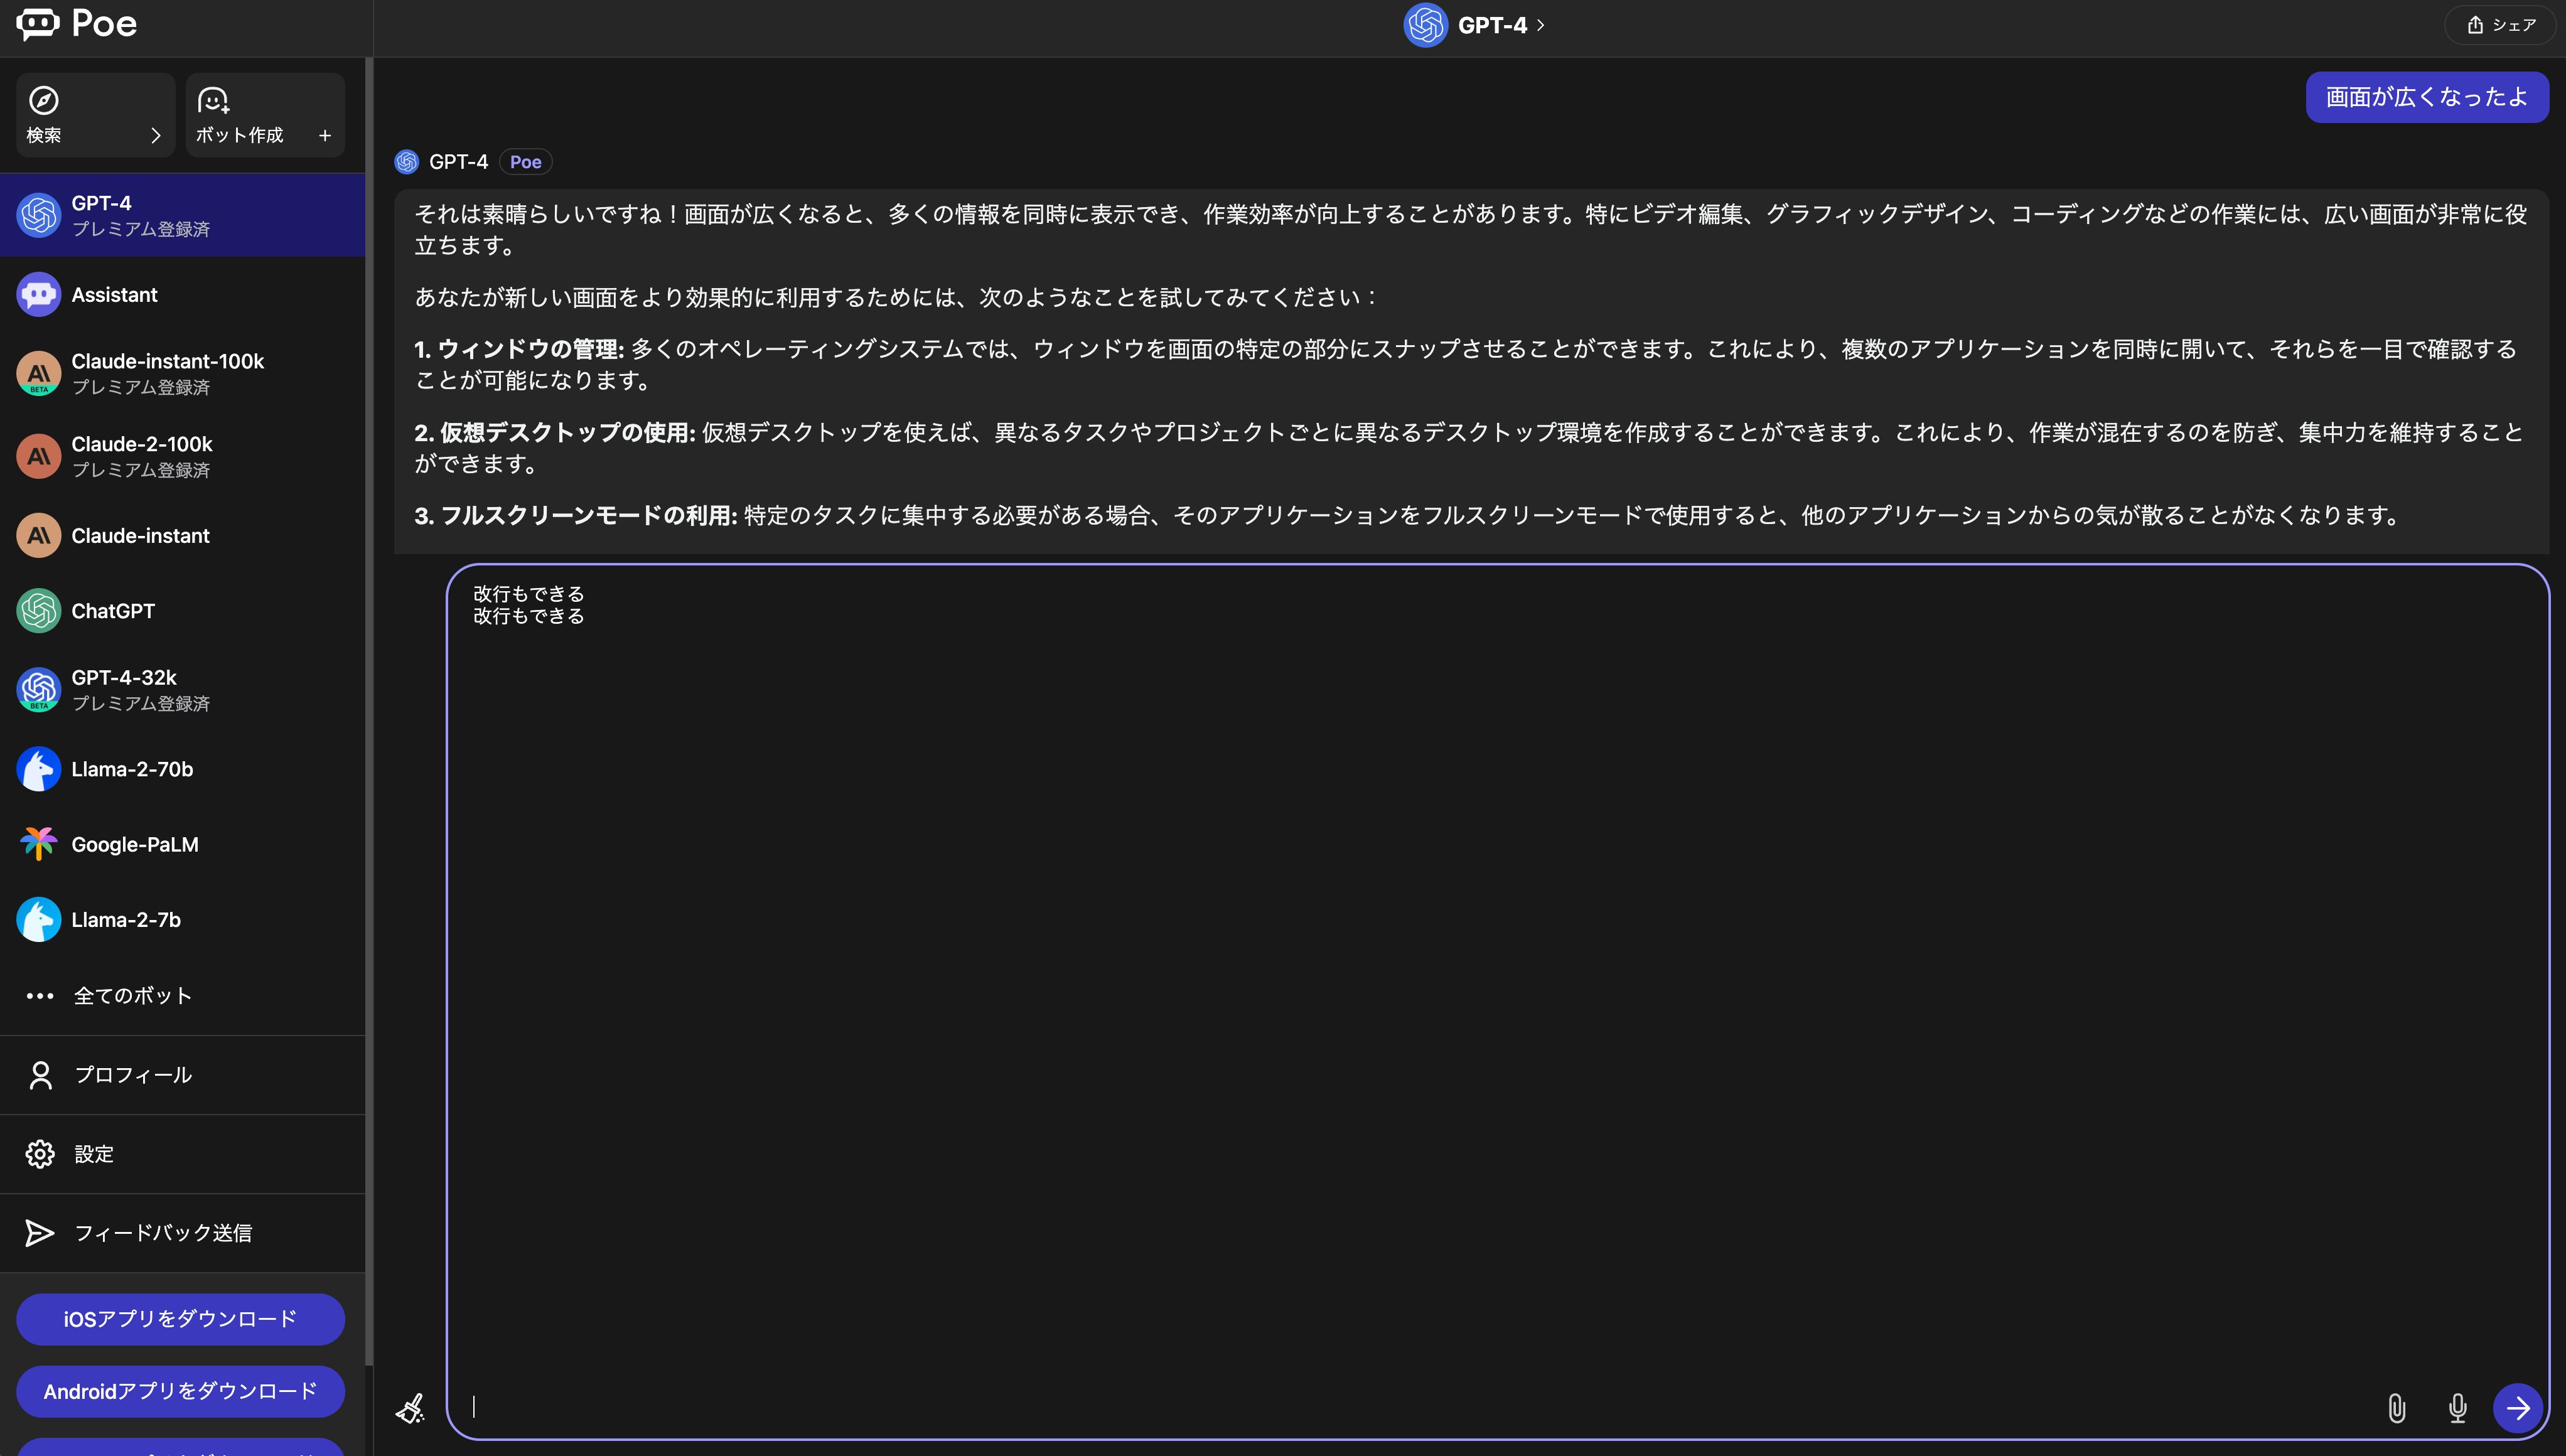Focus the message text input area
The width and height of the screenshot is (2566, 1456).
[x=1497, y=1001]
